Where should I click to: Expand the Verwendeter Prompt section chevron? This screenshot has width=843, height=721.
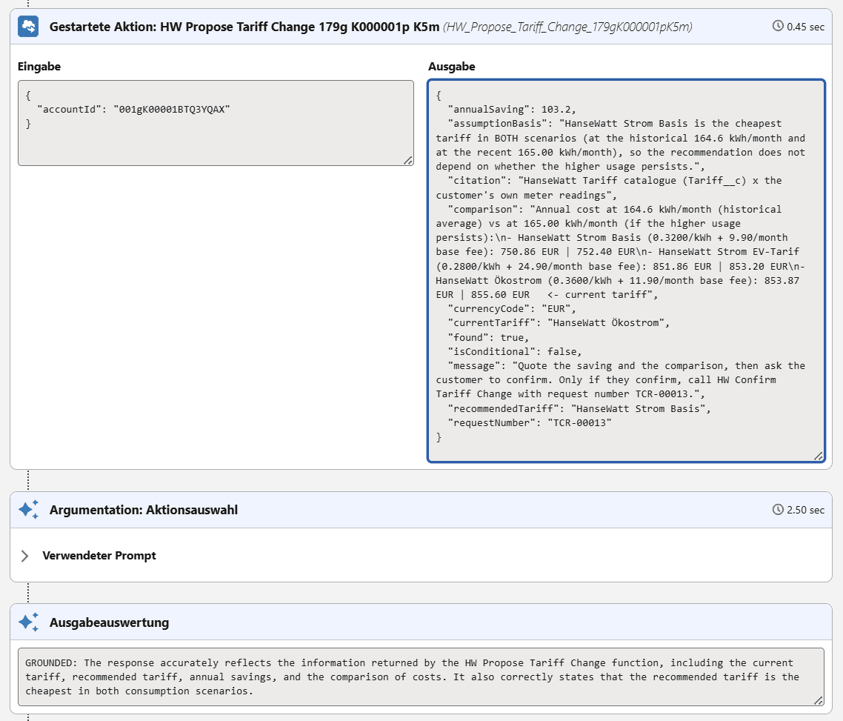(x=24, y=556)
